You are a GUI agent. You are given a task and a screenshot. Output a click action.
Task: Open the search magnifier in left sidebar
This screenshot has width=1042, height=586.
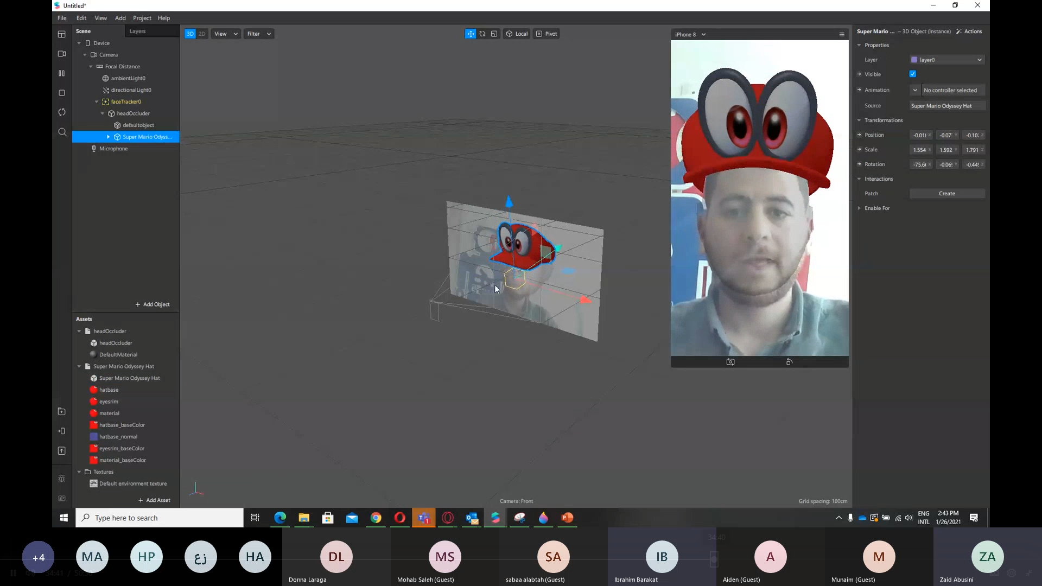[62, 132]
